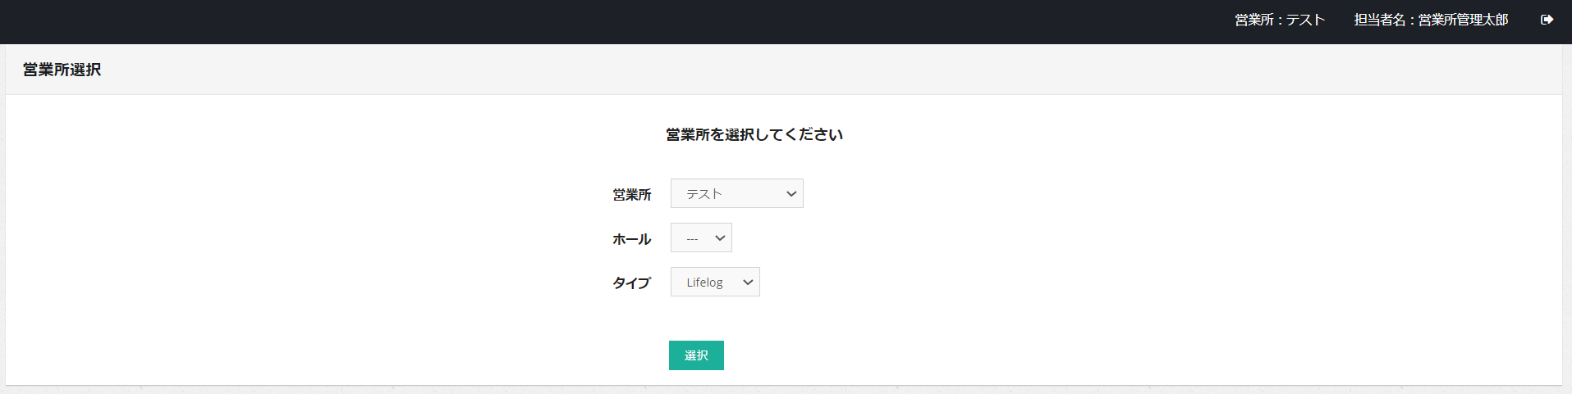Click the ホール field label

tap(631, 239)
